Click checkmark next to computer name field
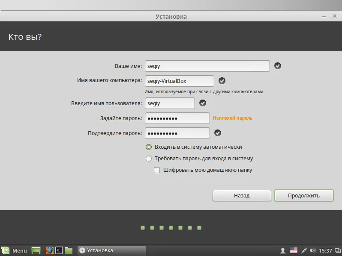 [x=222, y=81]
